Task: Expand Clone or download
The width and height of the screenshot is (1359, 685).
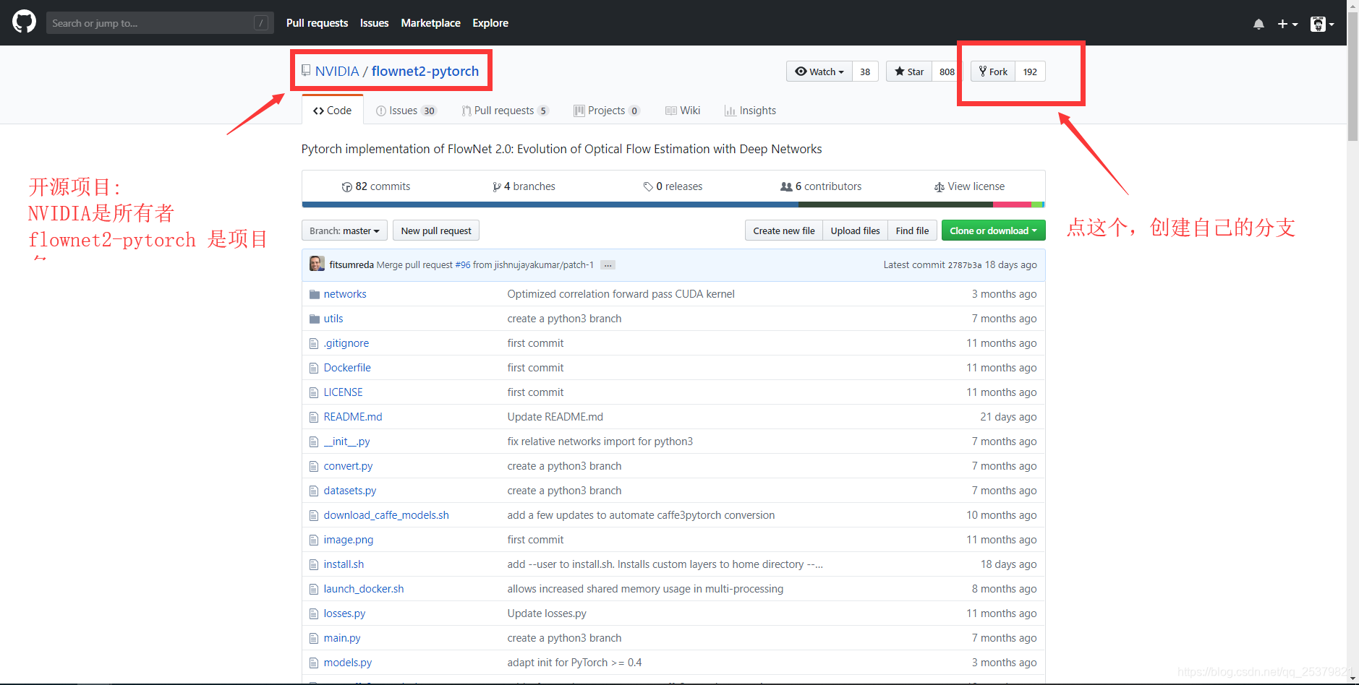Action: [x=993, y=231]
